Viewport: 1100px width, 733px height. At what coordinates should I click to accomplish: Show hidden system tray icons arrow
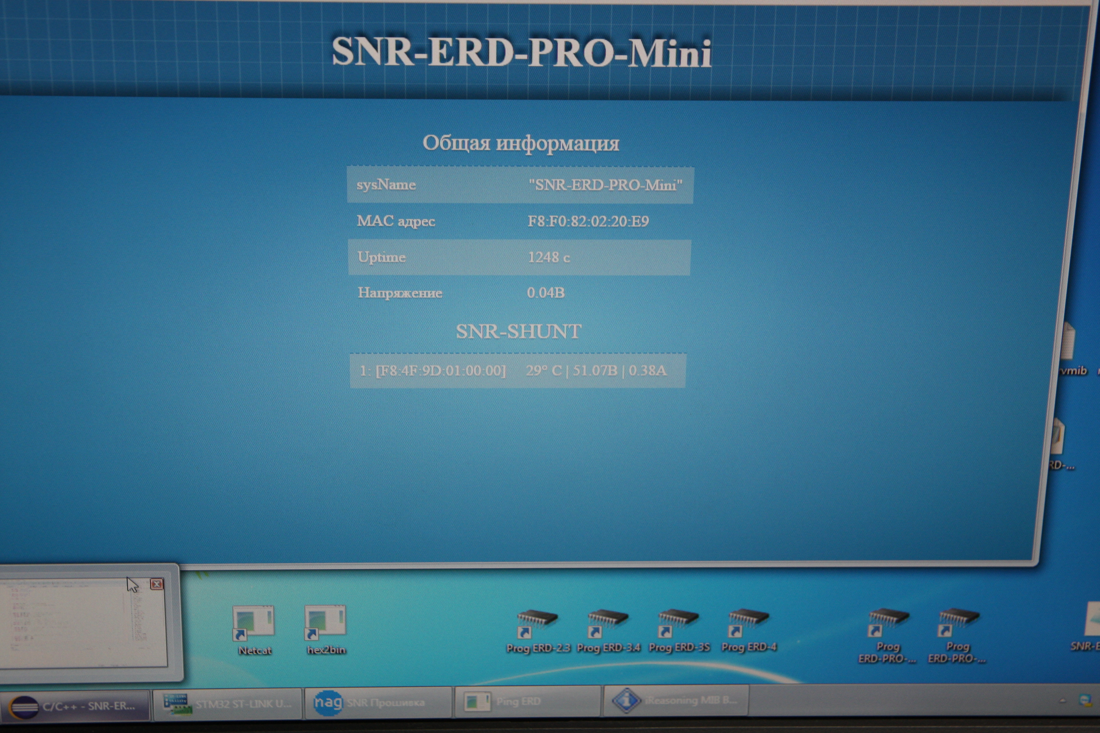[x=1063, y=701]
